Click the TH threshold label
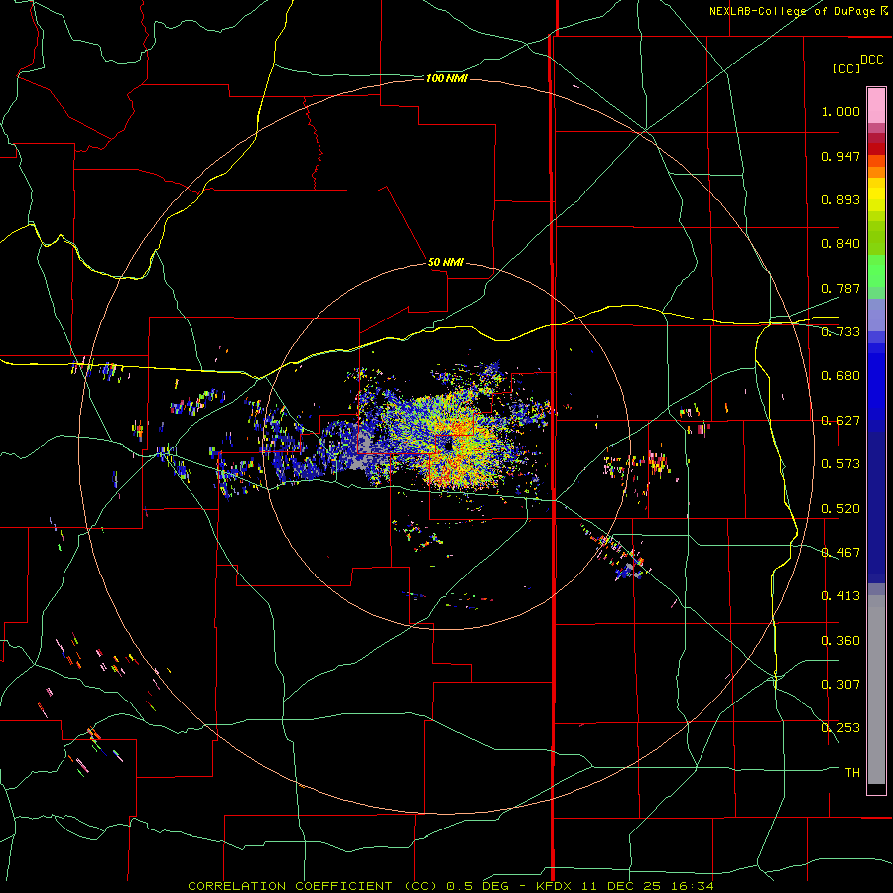893x893 pixels. pyautogui.click(x=852, y=773)
